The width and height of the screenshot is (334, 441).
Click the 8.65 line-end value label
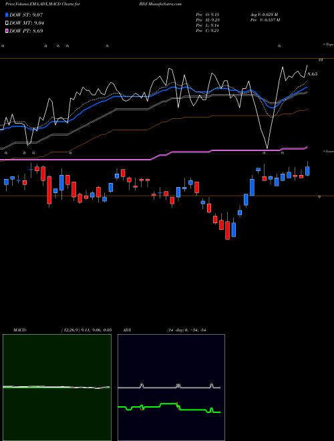coord(313,74)
